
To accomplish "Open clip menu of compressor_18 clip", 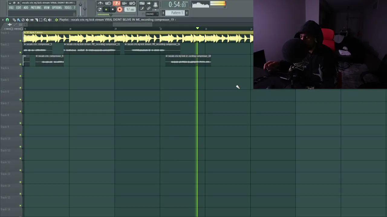I will click(167, 56).
